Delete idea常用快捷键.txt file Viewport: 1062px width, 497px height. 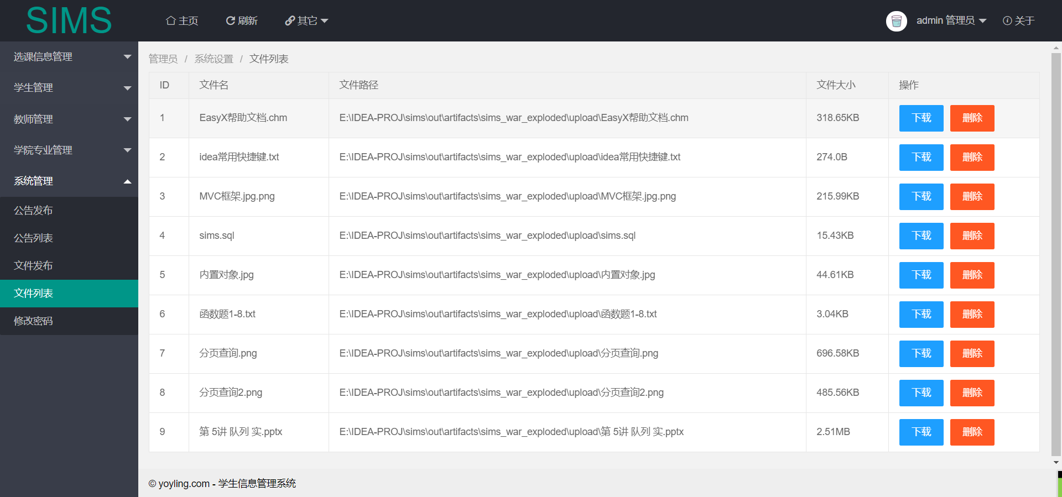[x=972, y=158]
